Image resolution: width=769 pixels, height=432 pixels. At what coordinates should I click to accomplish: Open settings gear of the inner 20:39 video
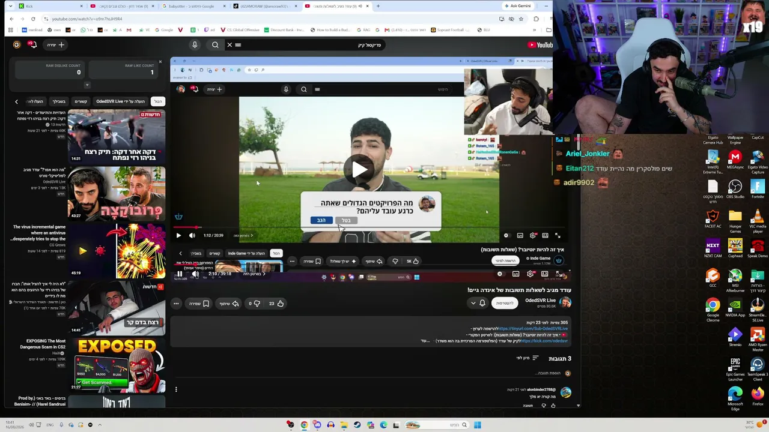[532, 236]
